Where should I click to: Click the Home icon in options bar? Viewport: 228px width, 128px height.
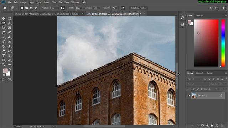[5, 8]
